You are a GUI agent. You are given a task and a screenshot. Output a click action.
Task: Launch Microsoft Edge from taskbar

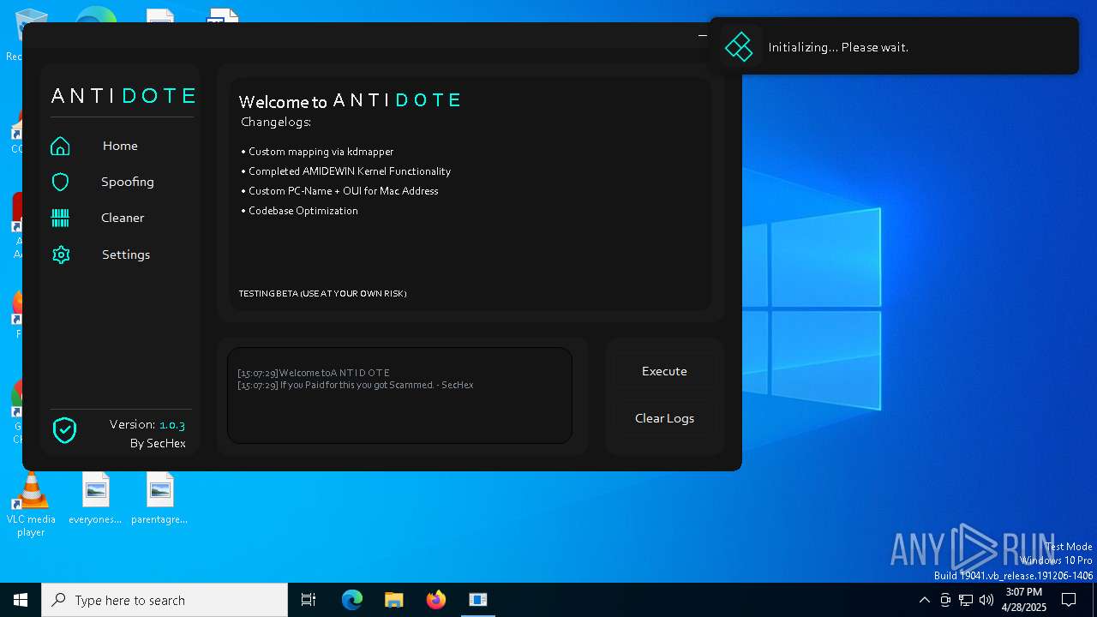352,600
